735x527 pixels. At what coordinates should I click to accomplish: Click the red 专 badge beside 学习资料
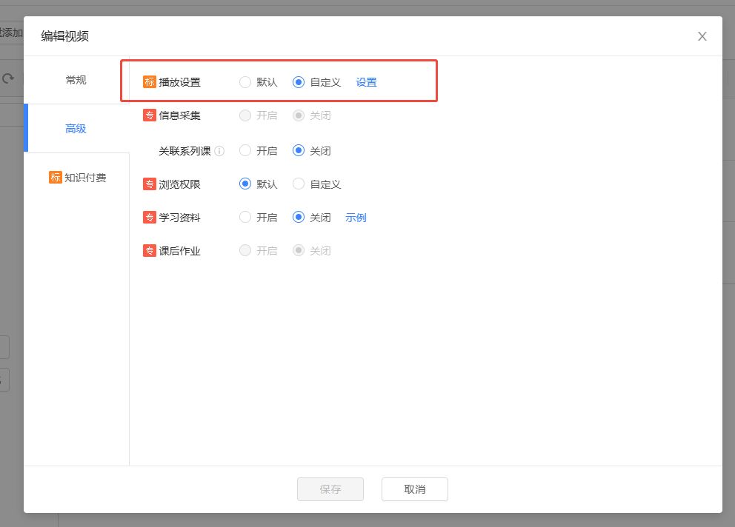pyautogui.click(x=150, y=218)
